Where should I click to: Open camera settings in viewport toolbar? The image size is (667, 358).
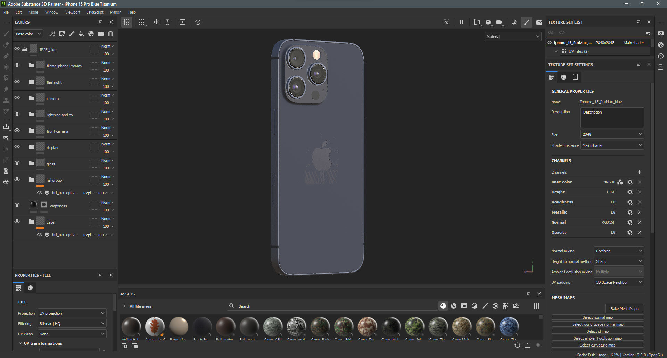coord(500,22)
